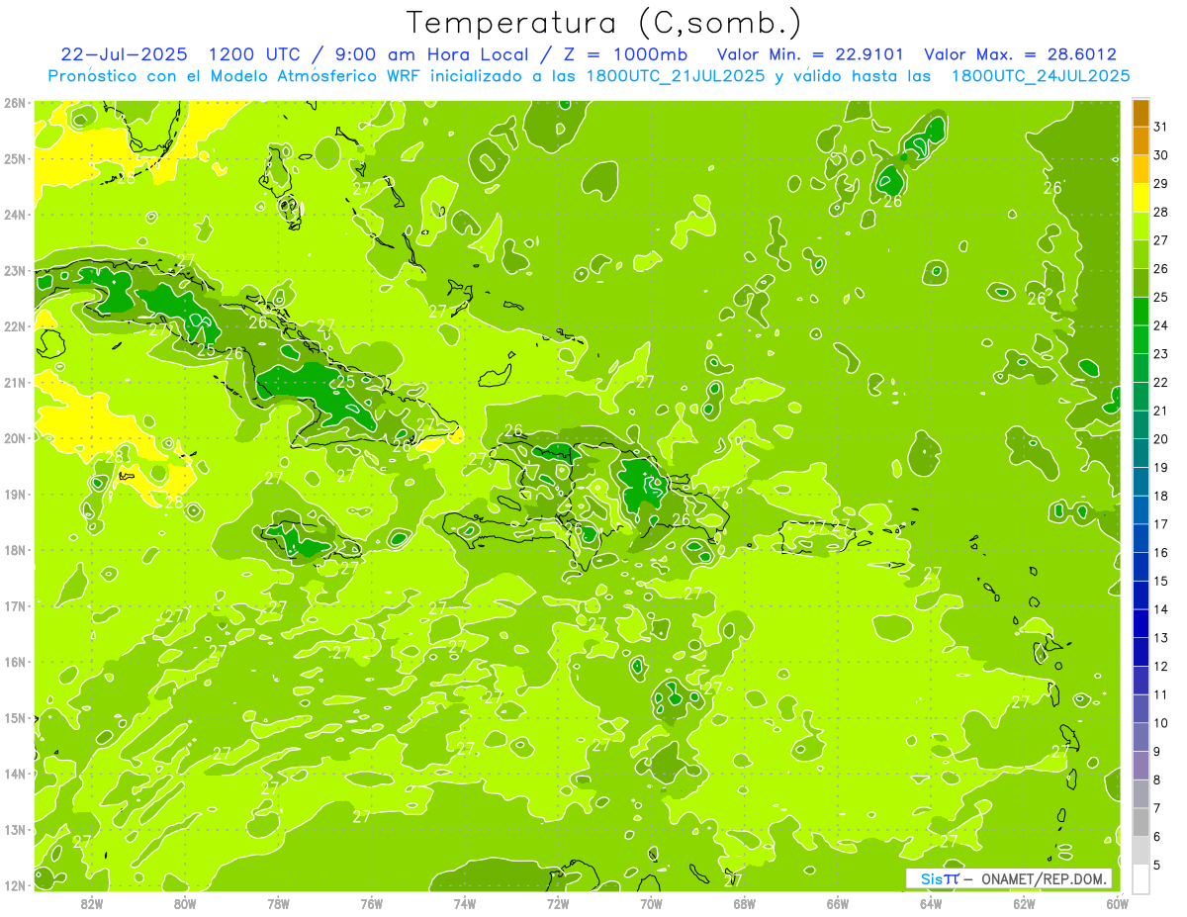Click the "82W" longitude label
The image size is (1187, 917).
(x=92, y=904)
